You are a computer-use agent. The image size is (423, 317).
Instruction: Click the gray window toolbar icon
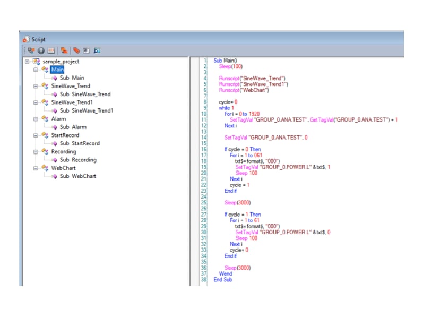click(86, 50)
